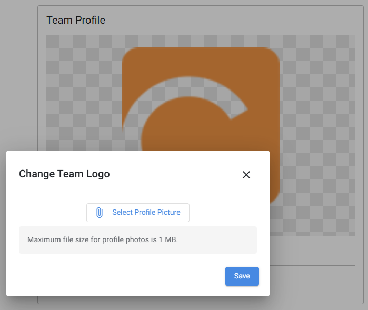Click the paperclip attachment icon
The width and height of the screenshot is (368, 310).
(x=100, y=213)
